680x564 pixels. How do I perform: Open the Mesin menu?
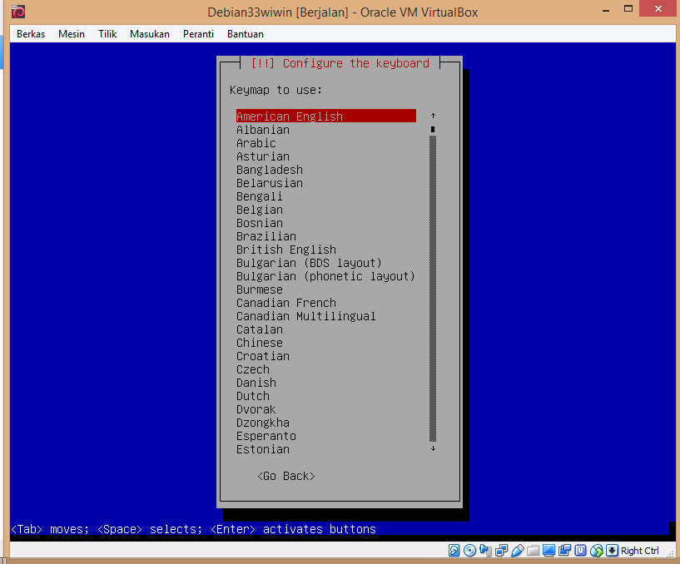click(72, 34)
